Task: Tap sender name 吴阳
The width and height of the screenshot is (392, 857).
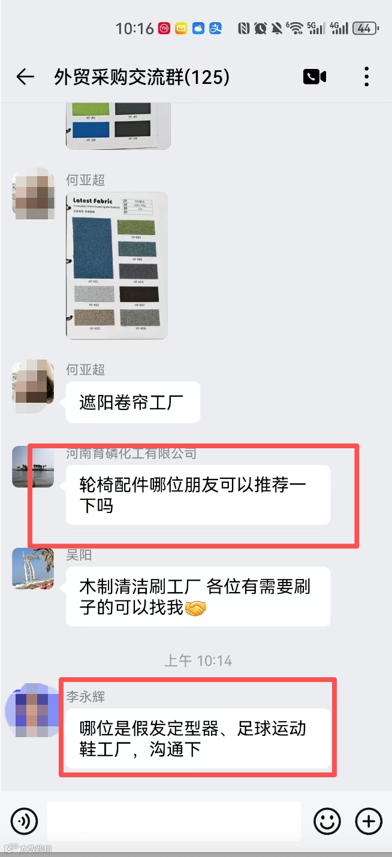Action: coord(79,555)
